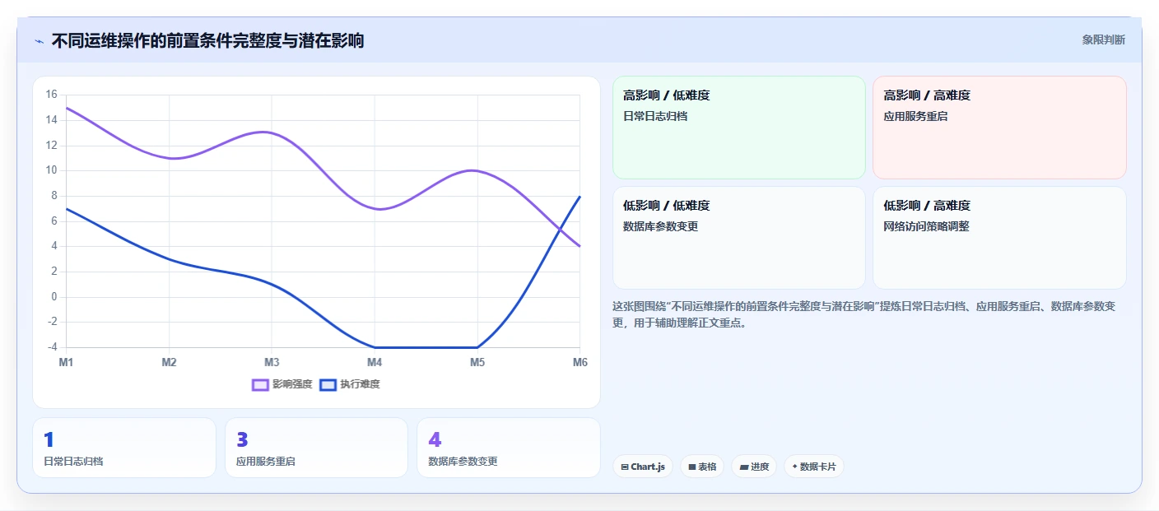Click the icon in 进度 chip
This screenshot has width=1159, height=511.
tap(744, 467)
